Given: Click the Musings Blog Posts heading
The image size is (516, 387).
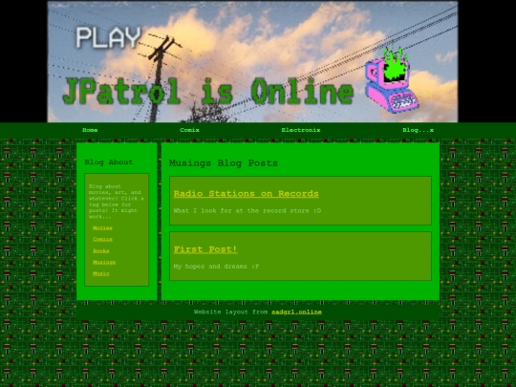Looking at the screenshot, I should (x=223, y=162).
